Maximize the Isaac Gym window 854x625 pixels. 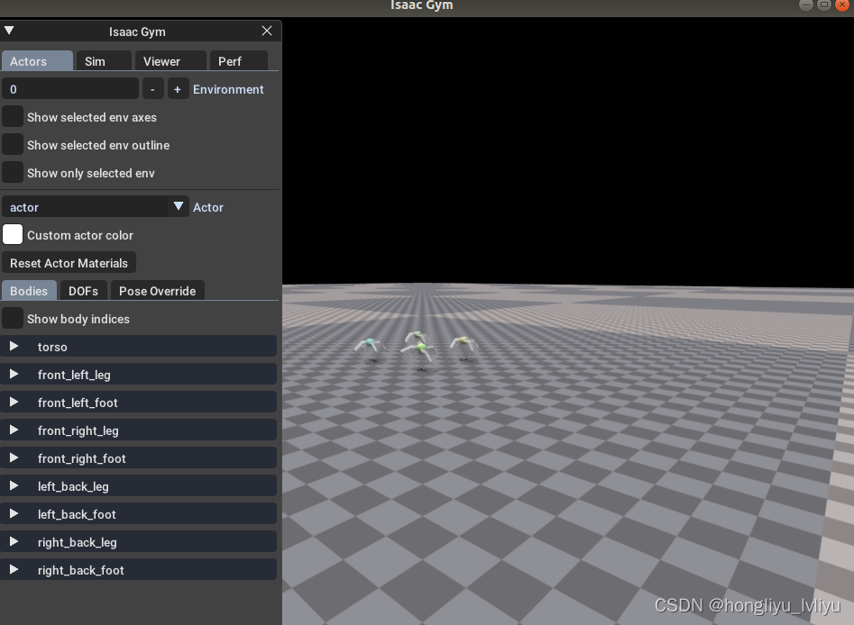824,5
